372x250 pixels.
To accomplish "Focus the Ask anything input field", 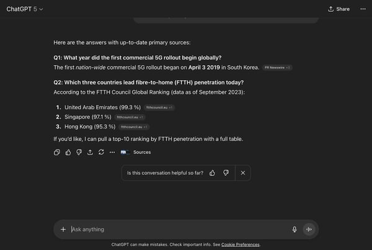I will click(x=179, y=230).
